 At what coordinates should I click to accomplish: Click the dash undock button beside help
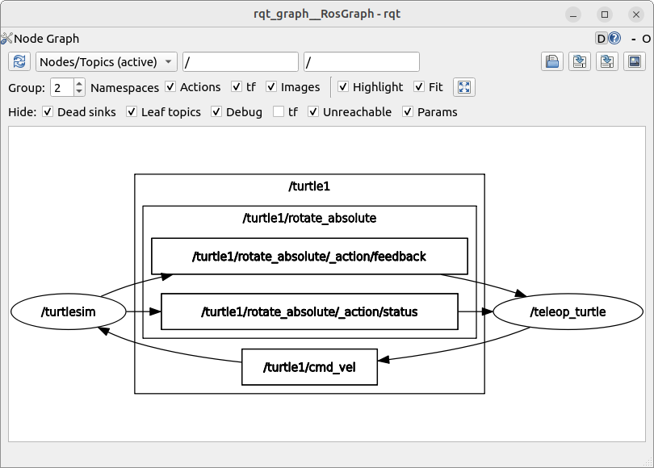633,38
